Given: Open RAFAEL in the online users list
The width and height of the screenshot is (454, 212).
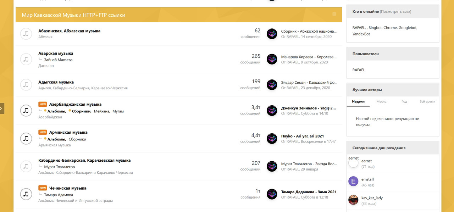Looking at the screenshot, I should click(359, 28).
